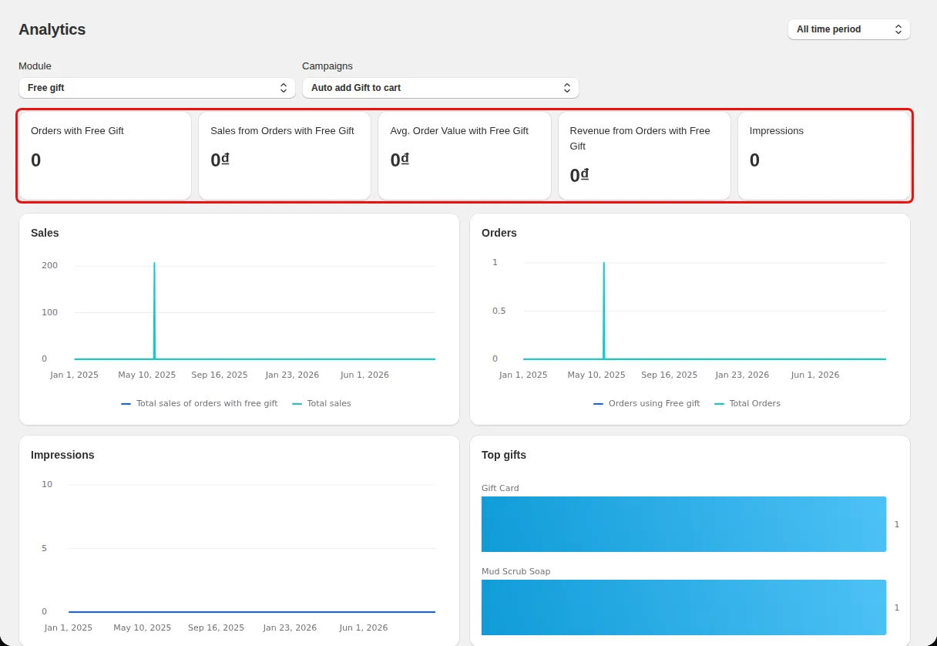Screen dimensions: 937x646
Task: Open the Module Free gift dropdown
Action: click(157, 88)
